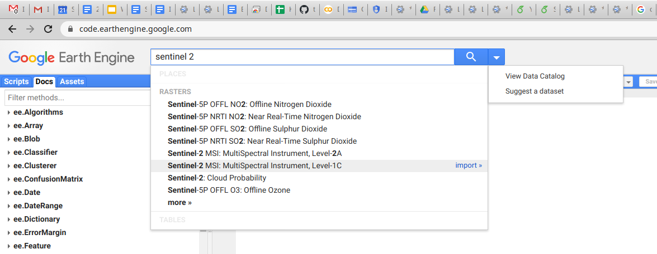The height and width of the screenshot is (254, 657).
Task: Click the Google Earth Engine logo
Action: 71,57
